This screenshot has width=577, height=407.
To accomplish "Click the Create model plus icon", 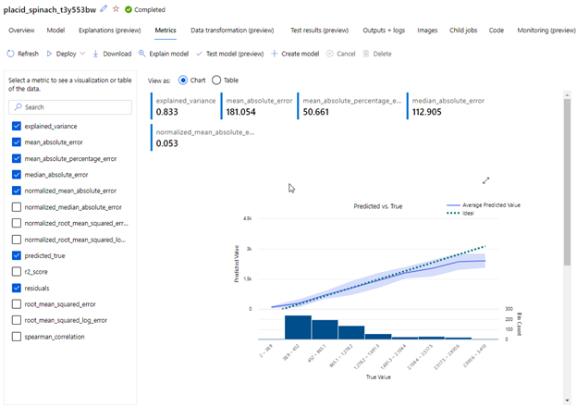I will (274, 54).
